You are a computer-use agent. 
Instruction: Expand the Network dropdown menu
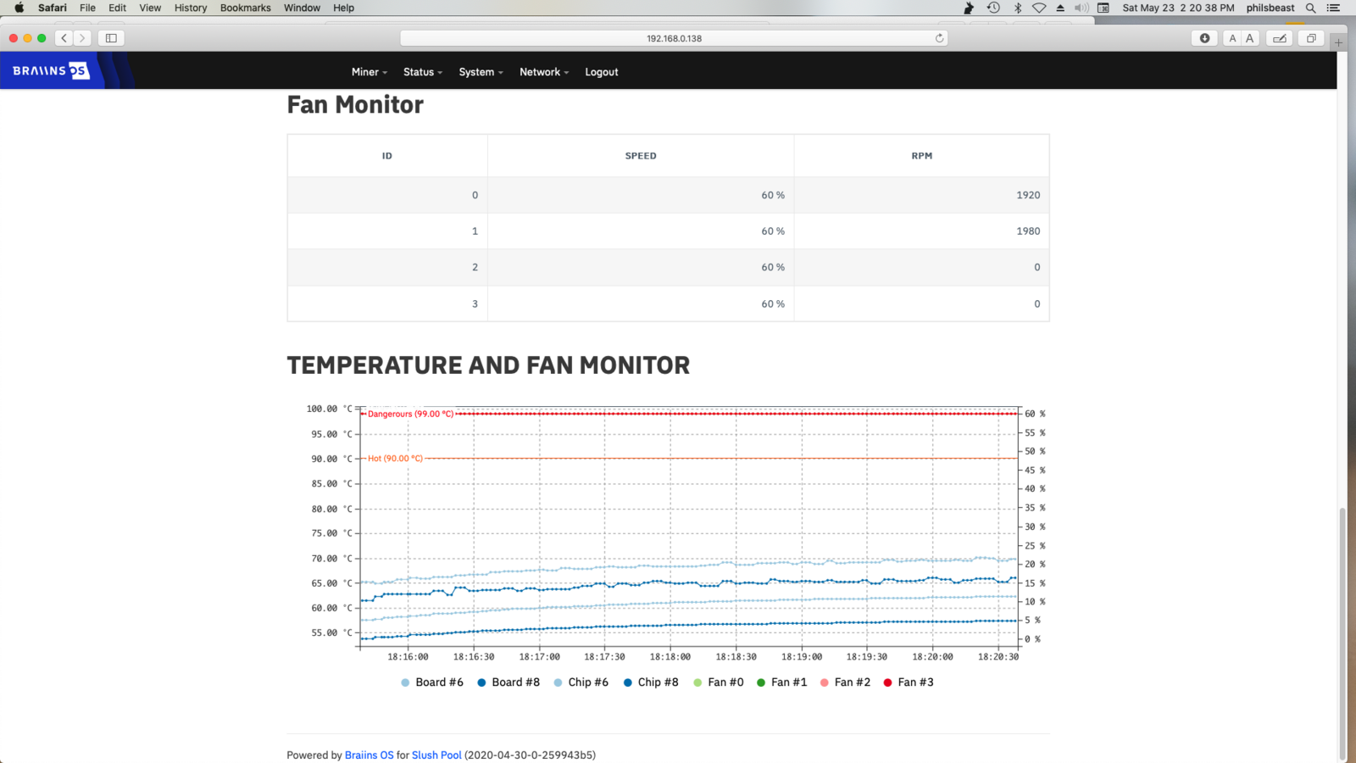coord(544,72)
